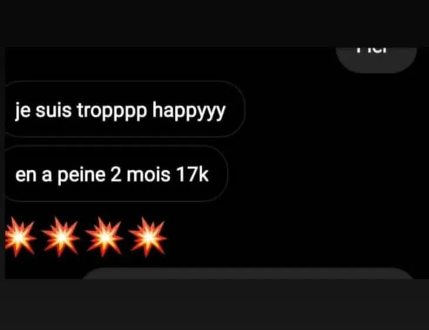Click the word "peine" in the second message
Viewport: 429px width, 330px height.
(x=81, y=176)
